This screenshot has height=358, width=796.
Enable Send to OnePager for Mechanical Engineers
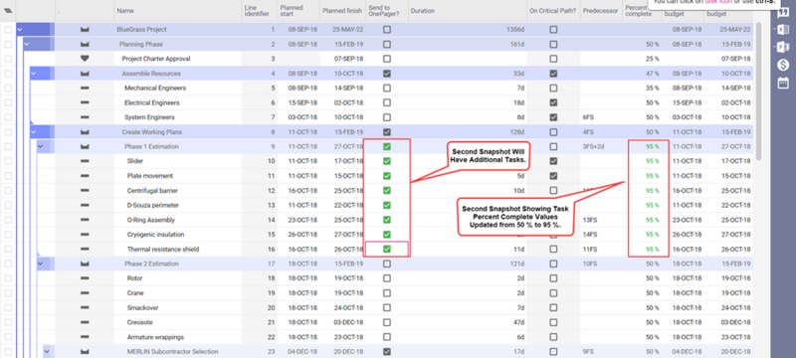[x=387, y=89]
